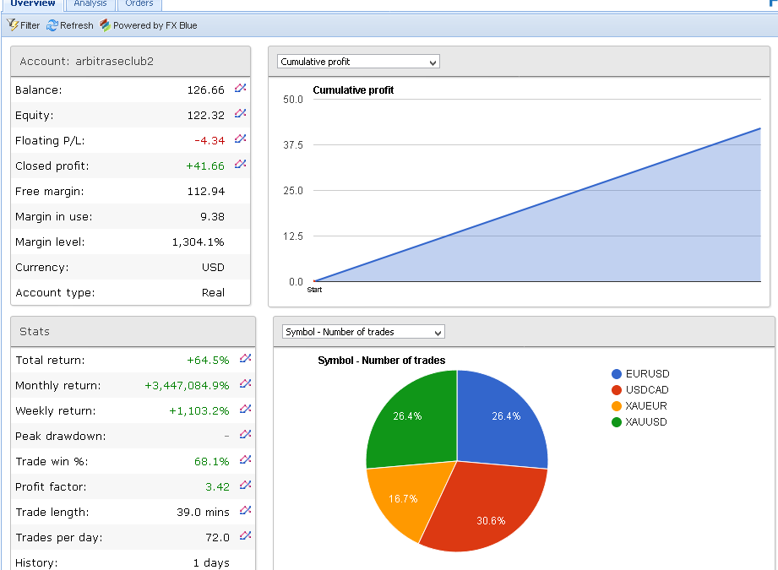Open the Total return chart icon
Viewport: 778px width, 570px height.
click(x=245, y=359)
